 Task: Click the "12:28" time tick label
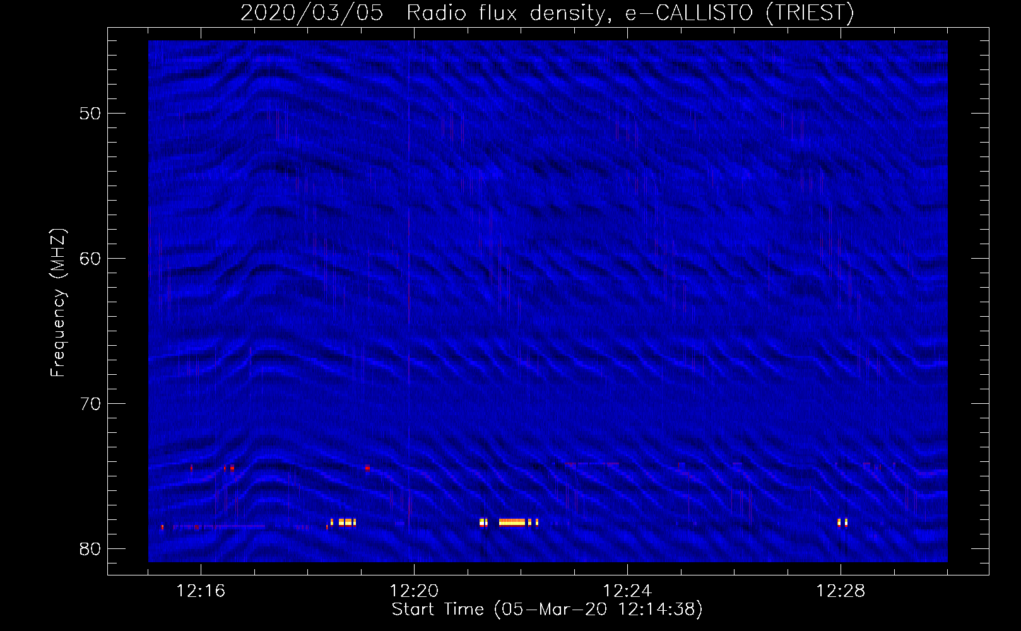(x=841, y=591)
